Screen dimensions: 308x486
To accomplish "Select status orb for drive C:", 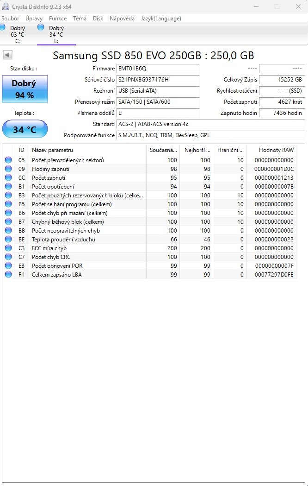I will tap(2, 27).
